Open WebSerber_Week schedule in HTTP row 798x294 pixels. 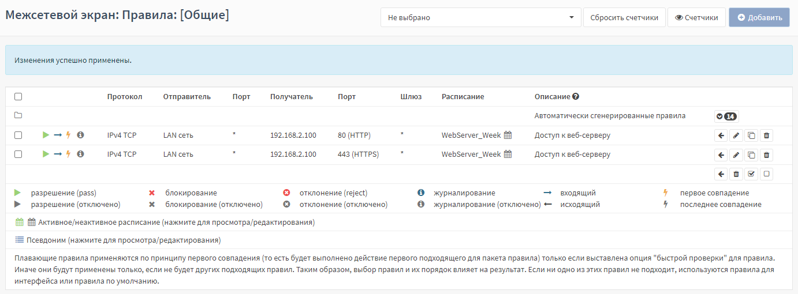[x=471, y=135]
